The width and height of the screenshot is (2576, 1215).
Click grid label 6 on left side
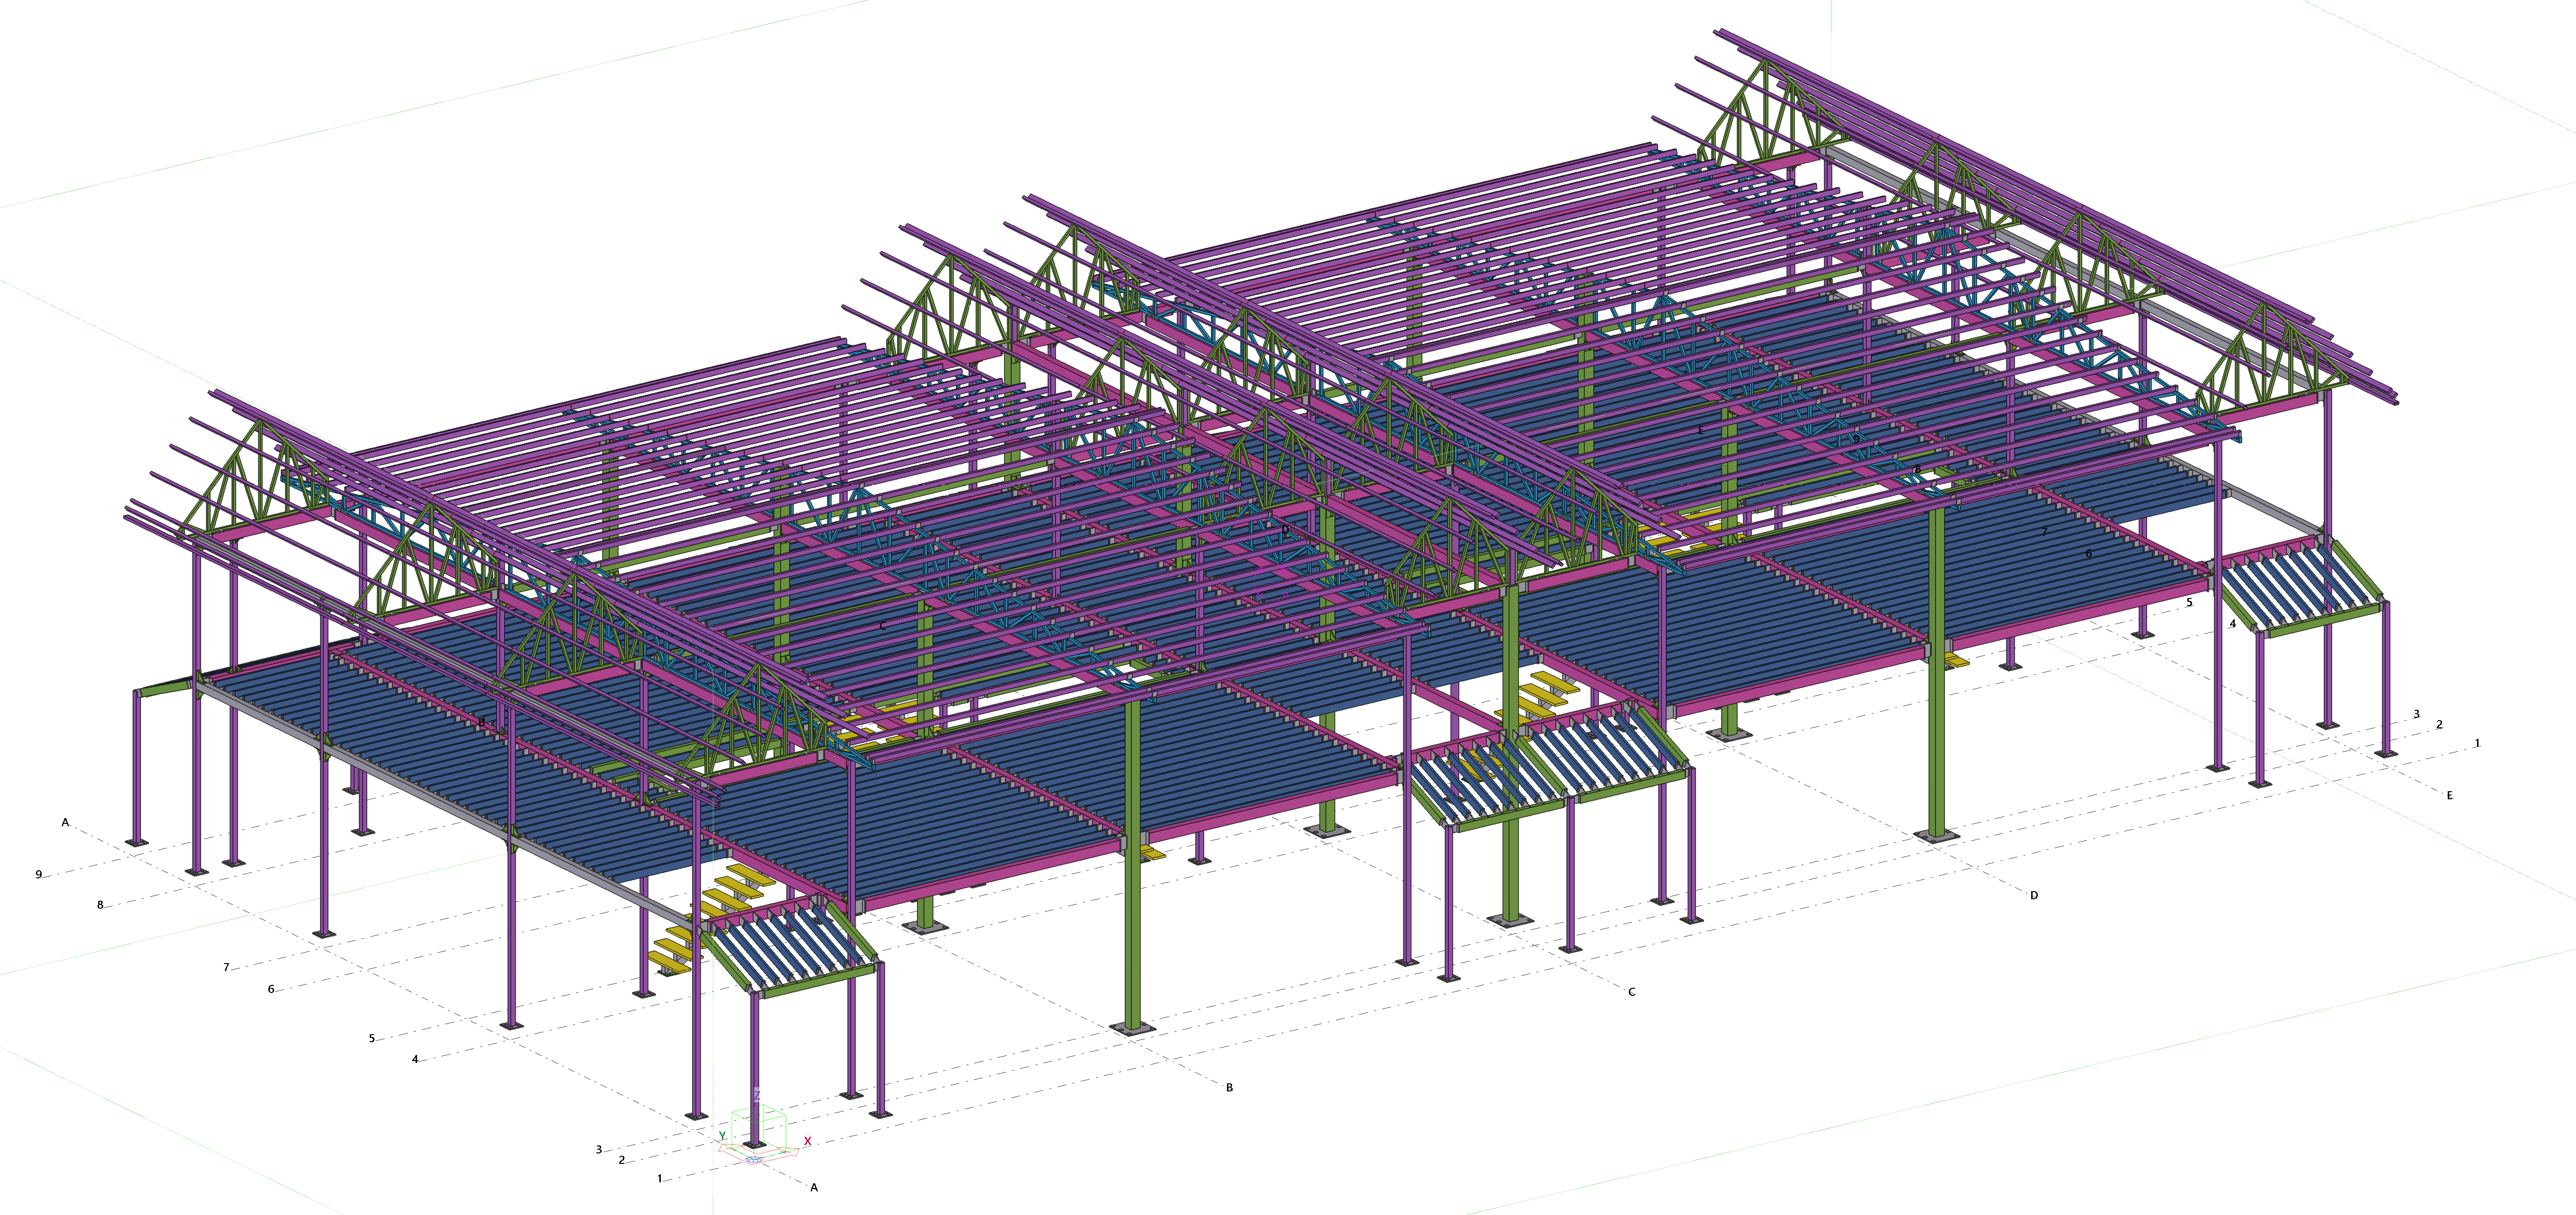[271, 990]
